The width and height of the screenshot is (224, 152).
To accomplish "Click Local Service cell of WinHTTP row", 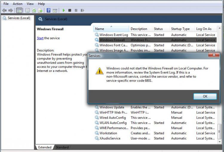I will (x=205, y=112).
